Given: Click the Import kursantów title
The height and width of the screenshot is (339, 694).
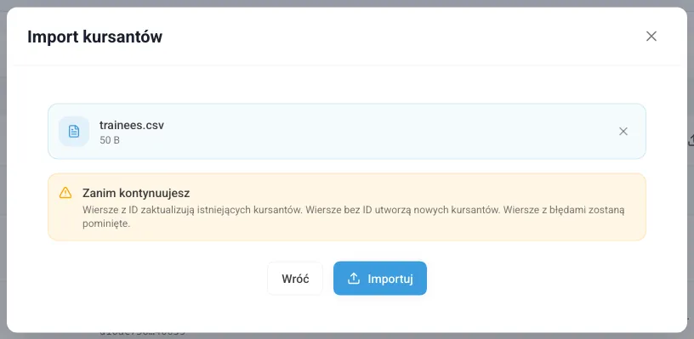Looking at the screenshot, I should point(94,37).
